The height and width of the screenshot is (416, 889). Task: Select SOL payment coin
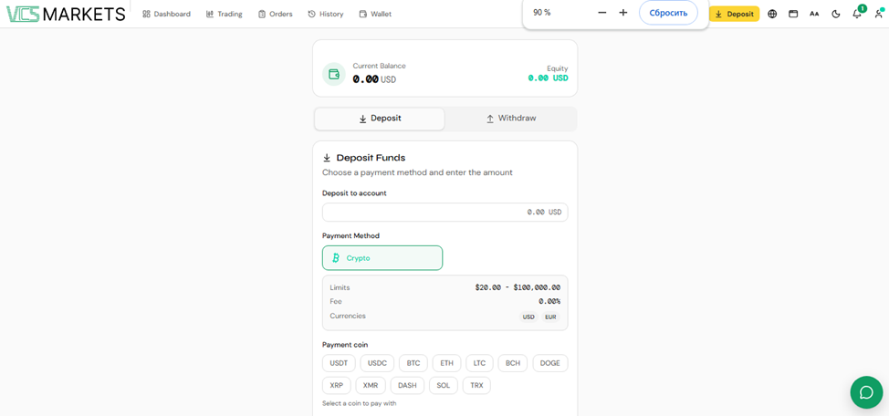[444, 385]
